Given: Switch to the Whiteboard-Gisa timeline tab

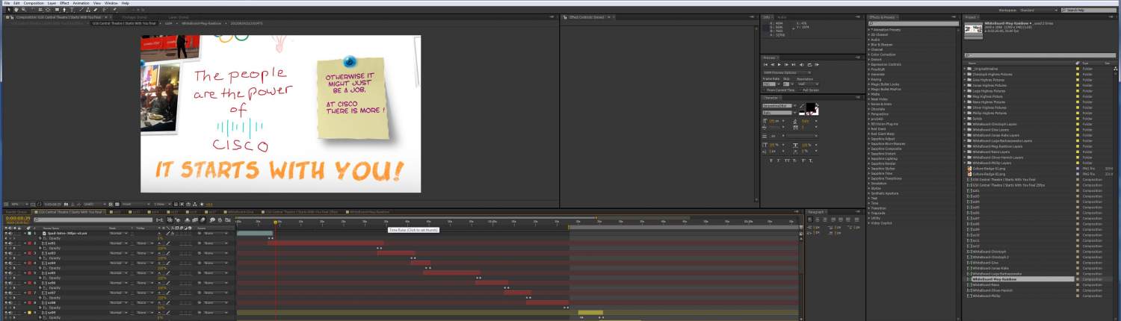Looking at the screenshot, I should coord(241,212).
